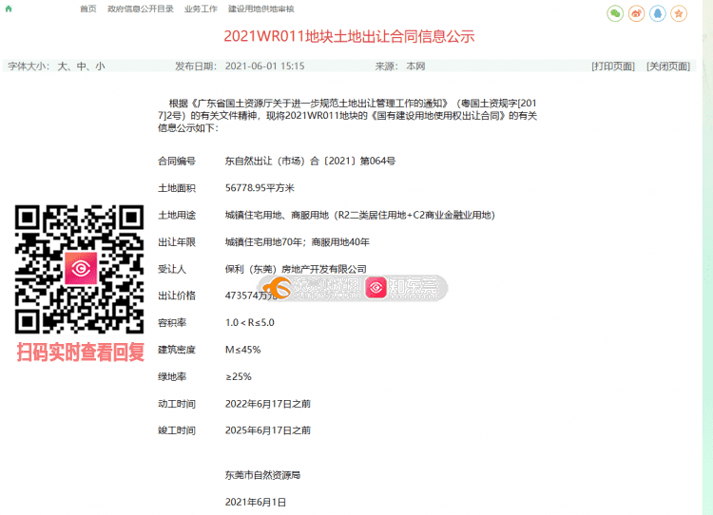
Task: Click the Weibo share icon
Action: click(636, 13)
